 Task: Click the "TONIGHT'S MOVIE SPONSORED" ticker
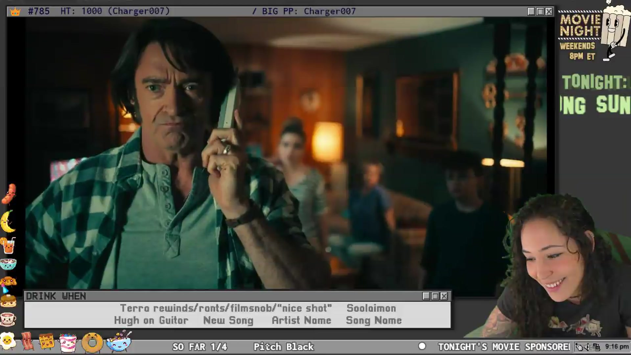tap(504, 347)
